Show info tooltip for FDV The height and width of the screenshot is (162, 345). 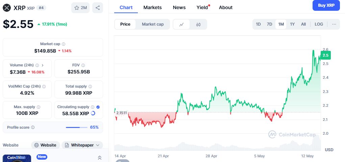point(83,65)
